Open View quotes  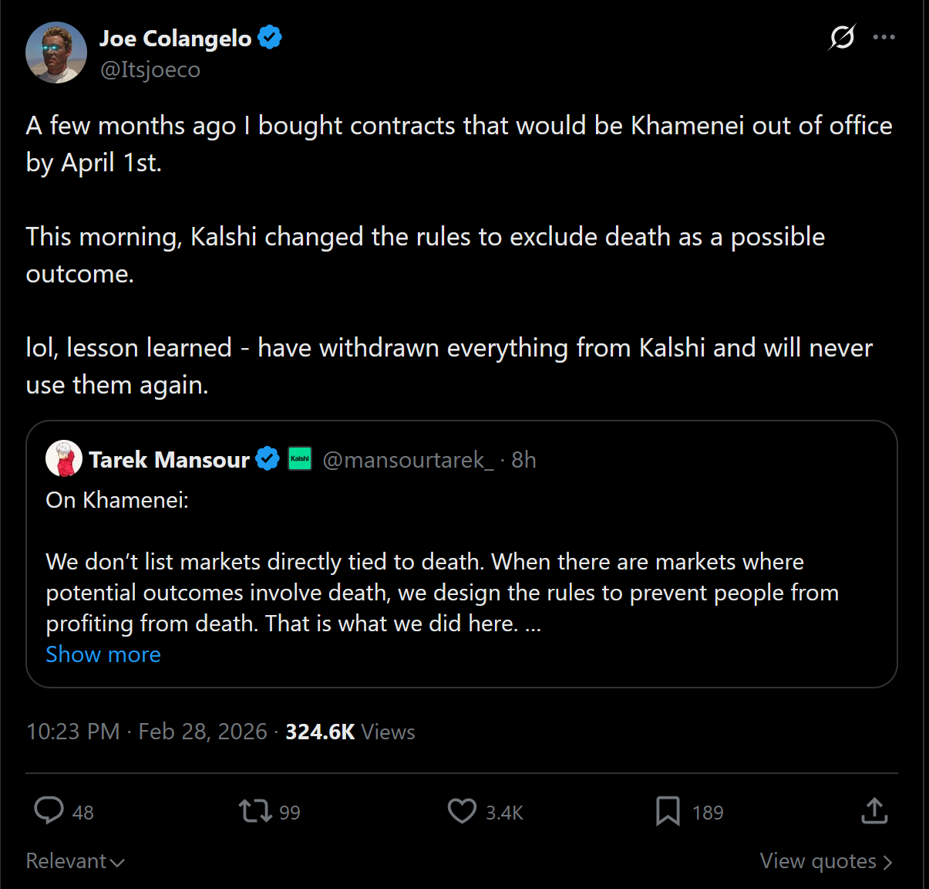click(x=826, y=861)
